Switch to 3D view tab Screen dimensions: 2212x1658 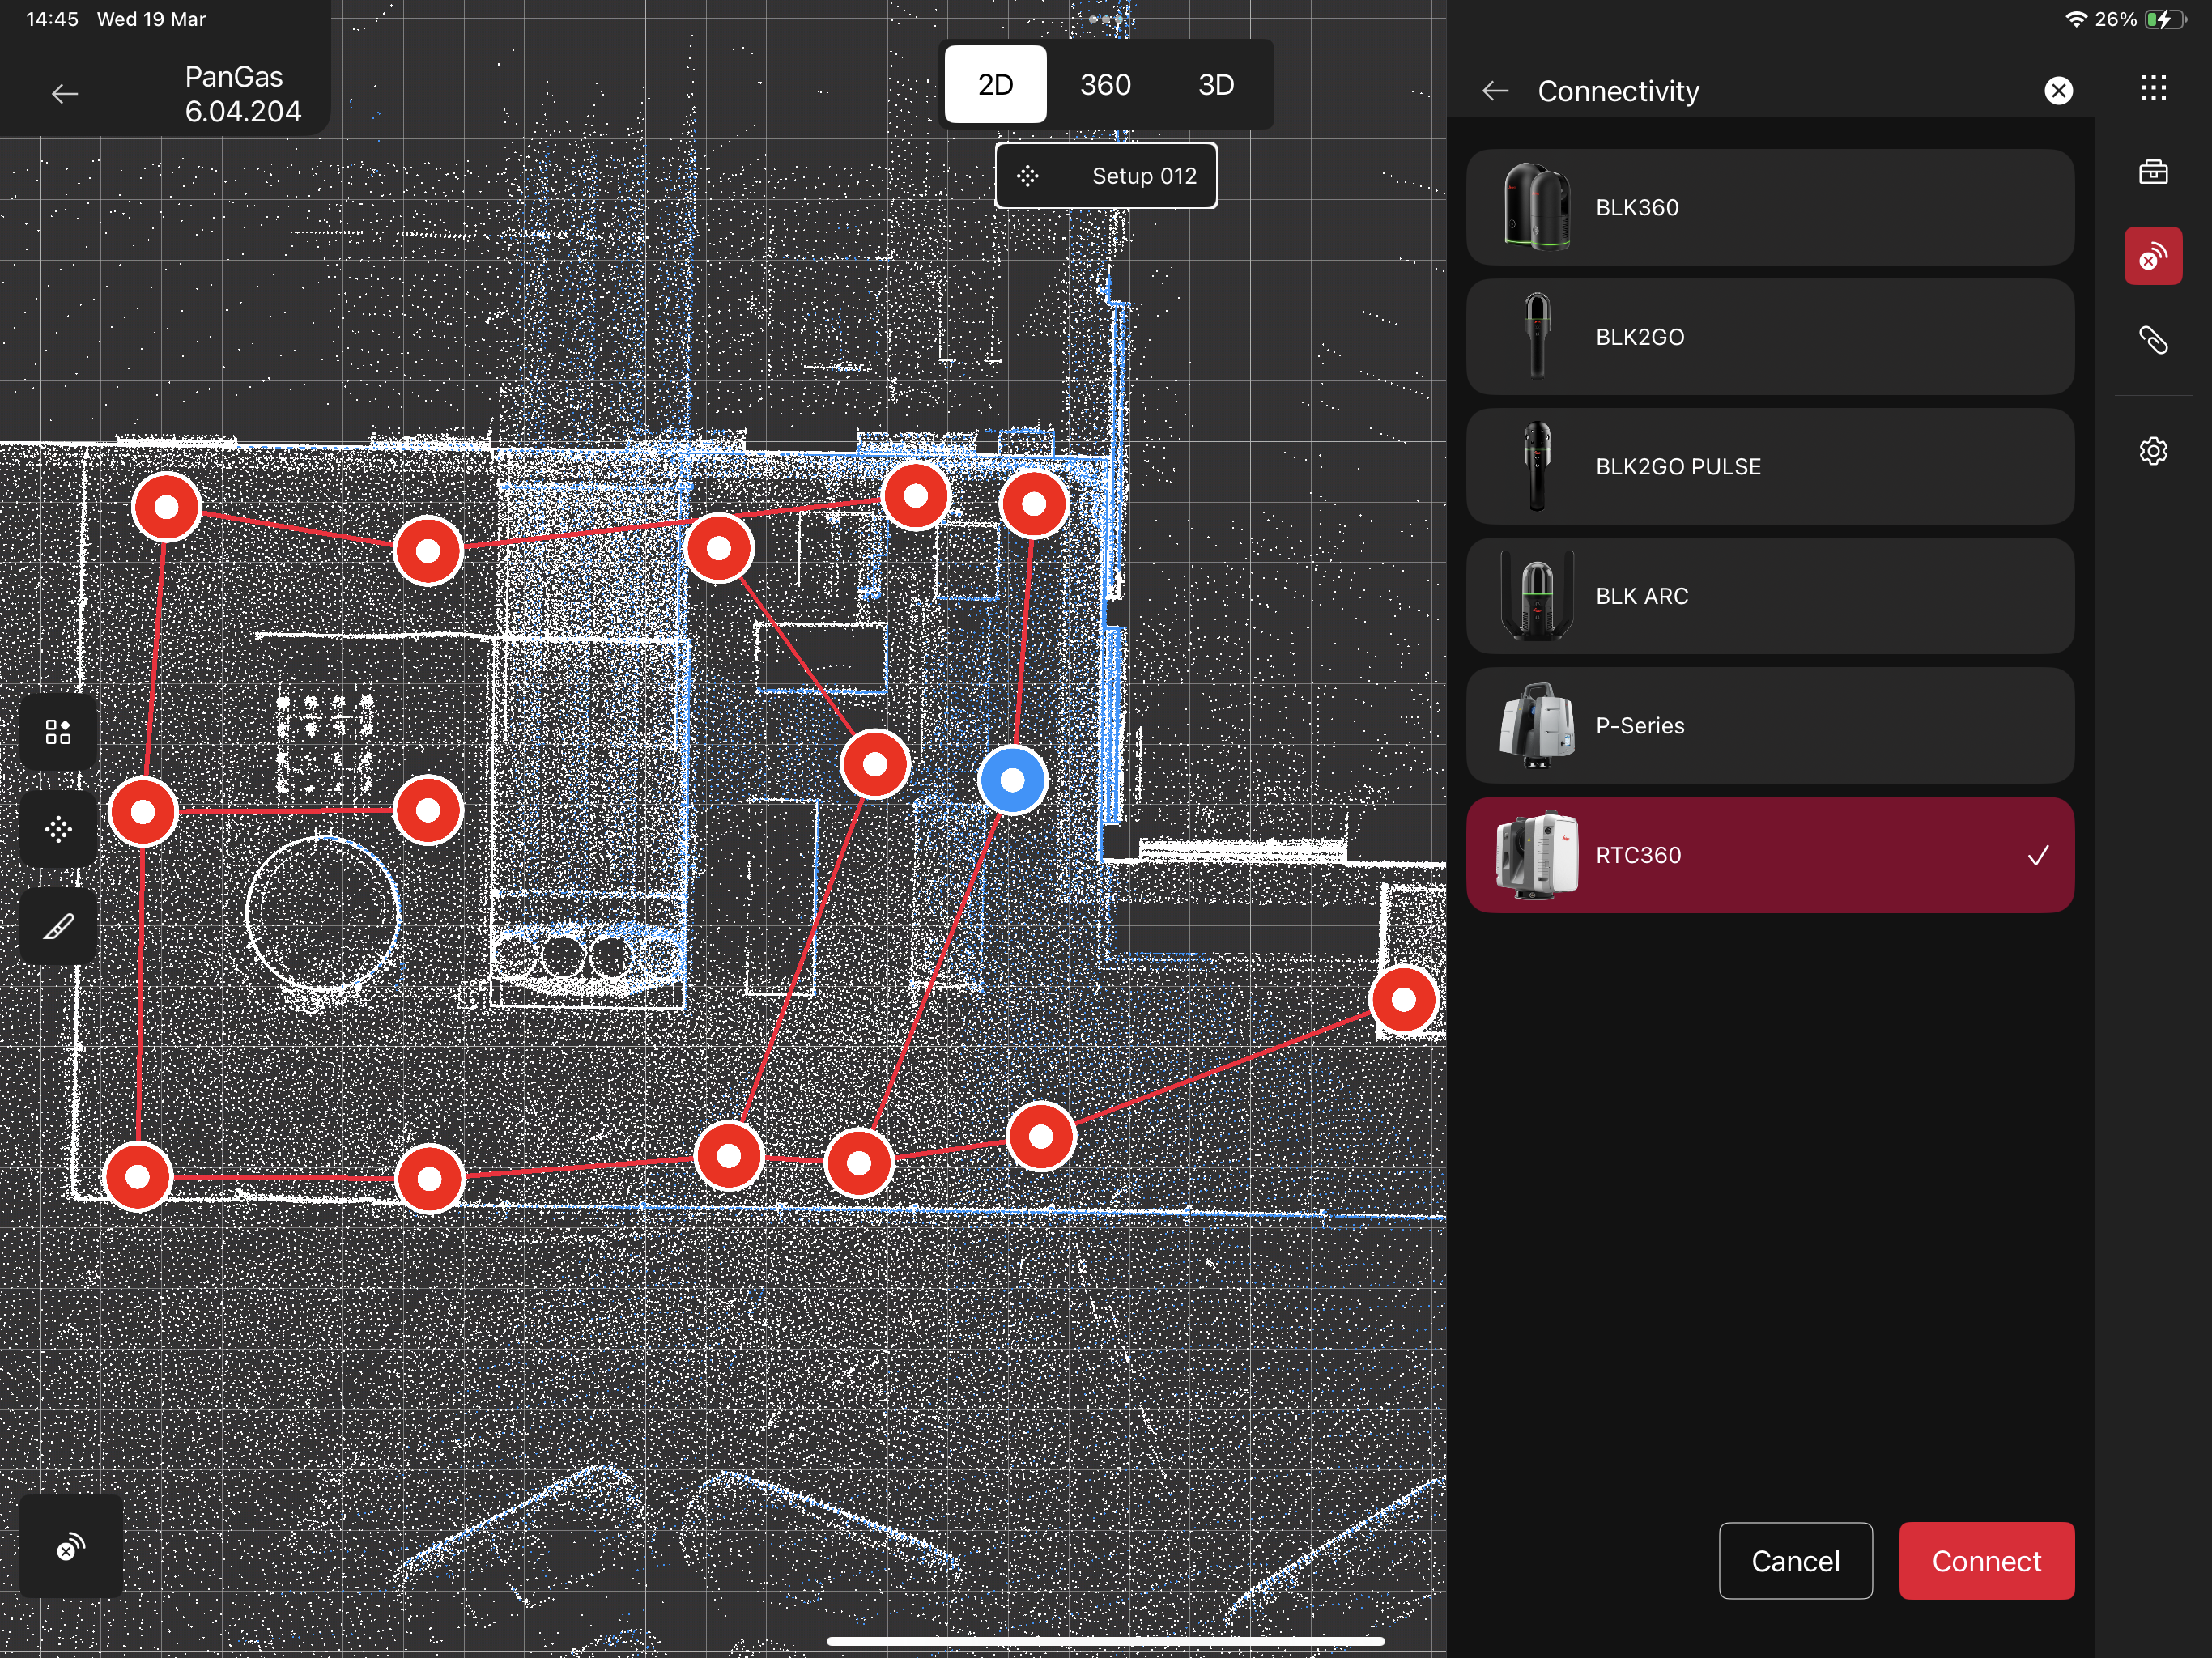(1215, 85)
